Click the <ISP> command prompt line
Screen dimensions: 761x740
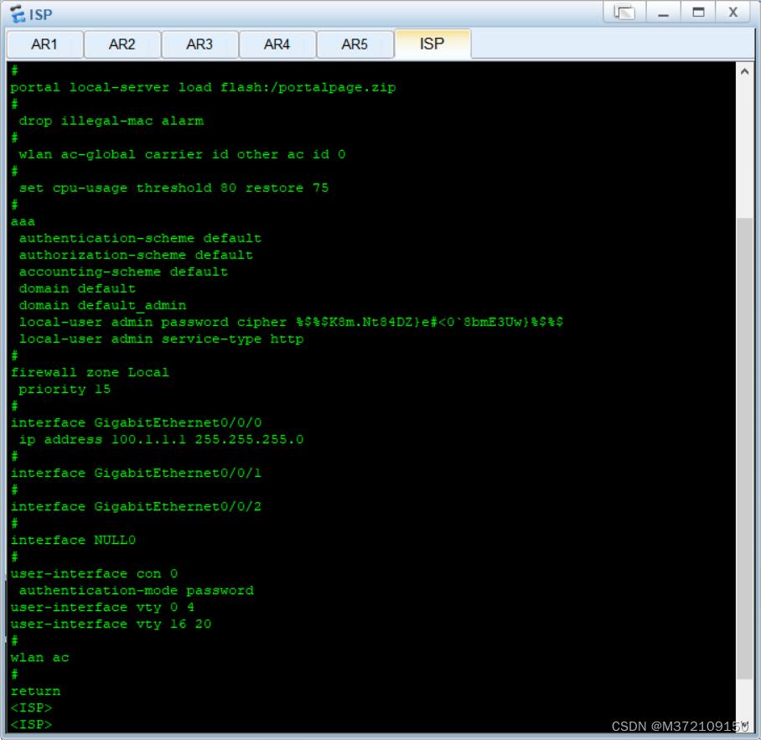tap(30, 707)
